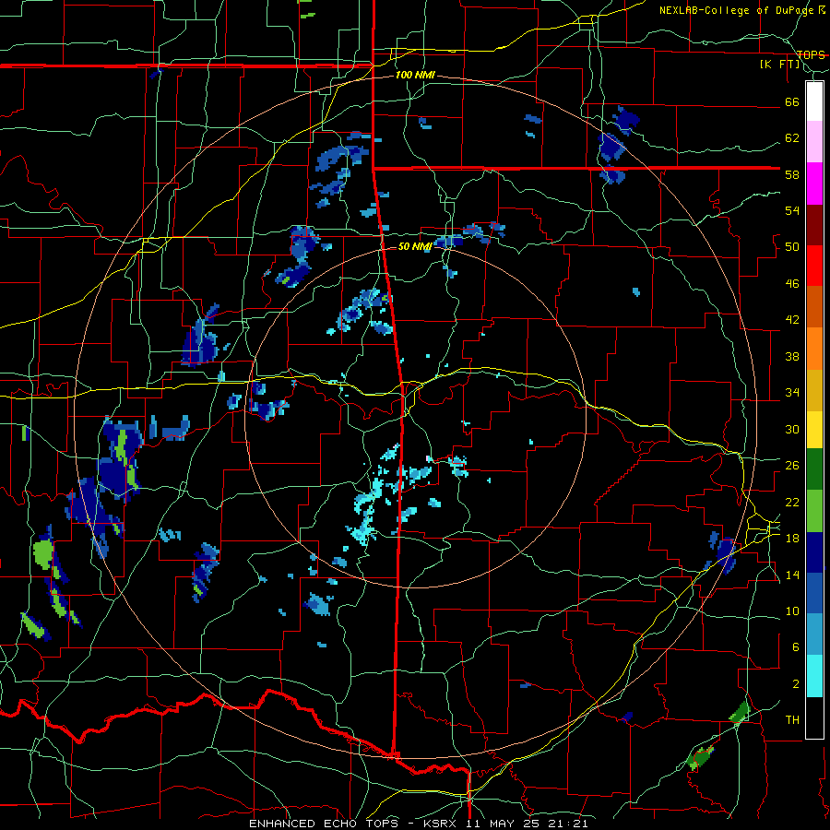Click the legend value '14'

pos(792,575)
